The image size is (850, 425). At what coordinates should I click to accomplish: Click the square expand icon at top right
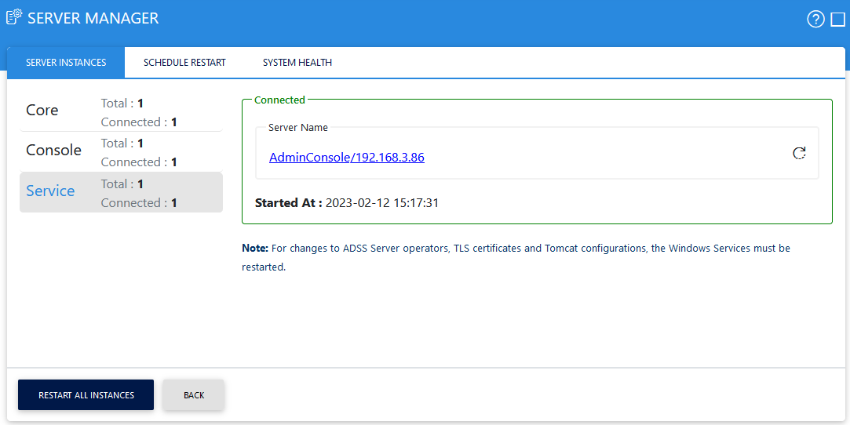tap(837, 20)
